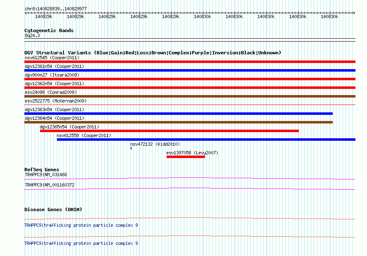Click the dgv12365n54 (Cooper2011) label

coord(70,127)
